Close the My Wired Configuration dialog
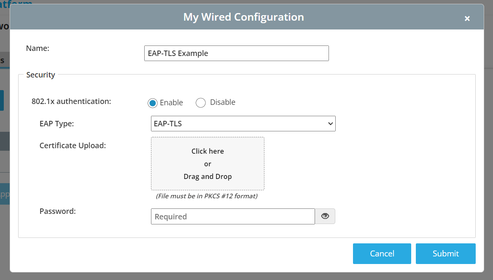This screenshot has width=493, height=280. pyautogui.click(x=467, y=19)
